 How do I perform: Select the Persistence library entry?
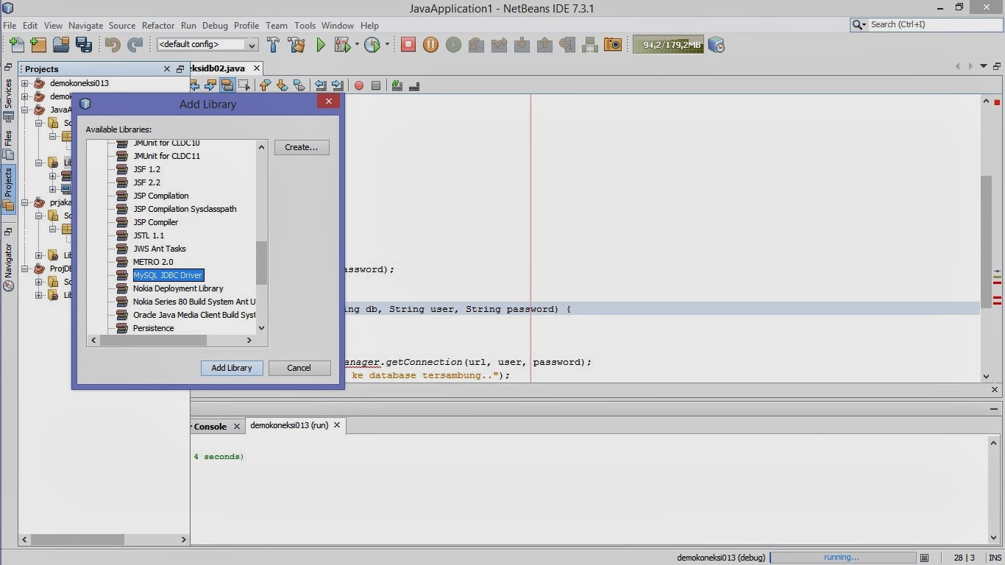pos(154,328)
